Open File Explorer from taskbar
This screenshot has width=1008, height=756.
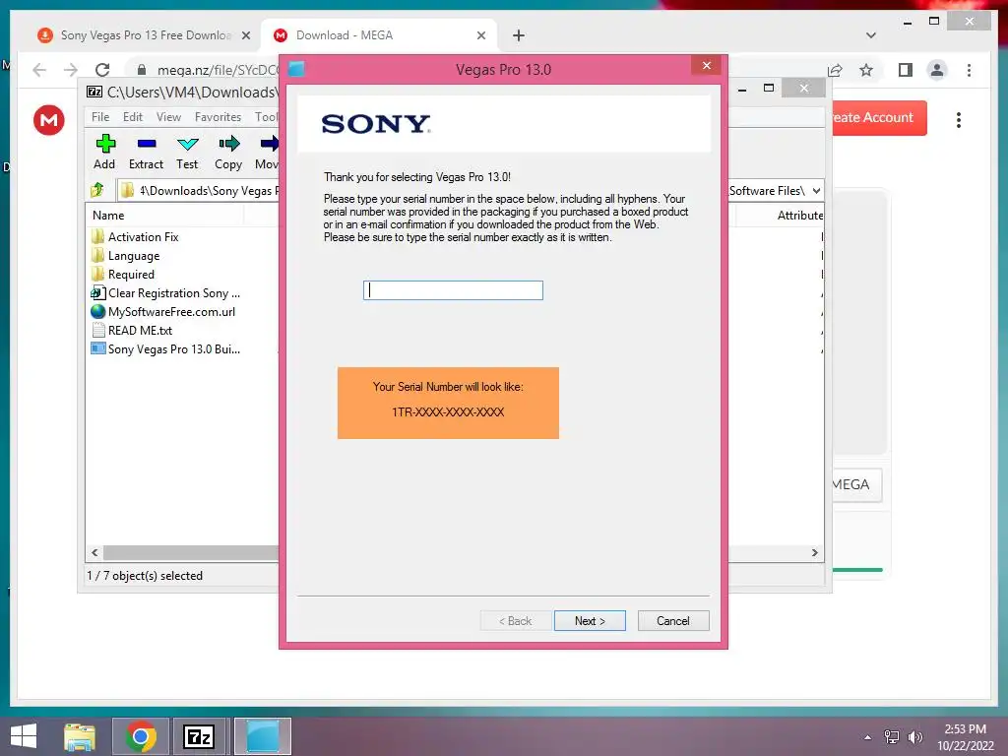pyautogui.click(x=80, y=736)
